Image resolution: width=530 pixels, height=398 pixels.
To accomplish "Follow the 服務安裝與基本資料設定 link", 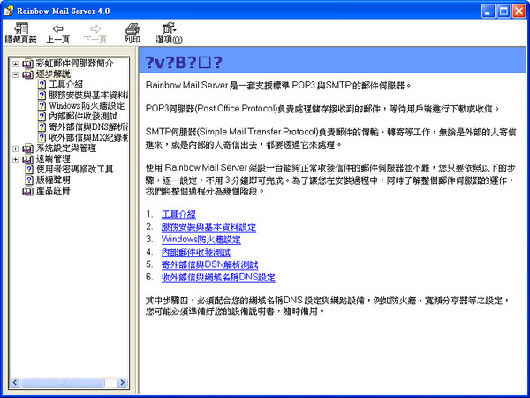I will 208,227.
